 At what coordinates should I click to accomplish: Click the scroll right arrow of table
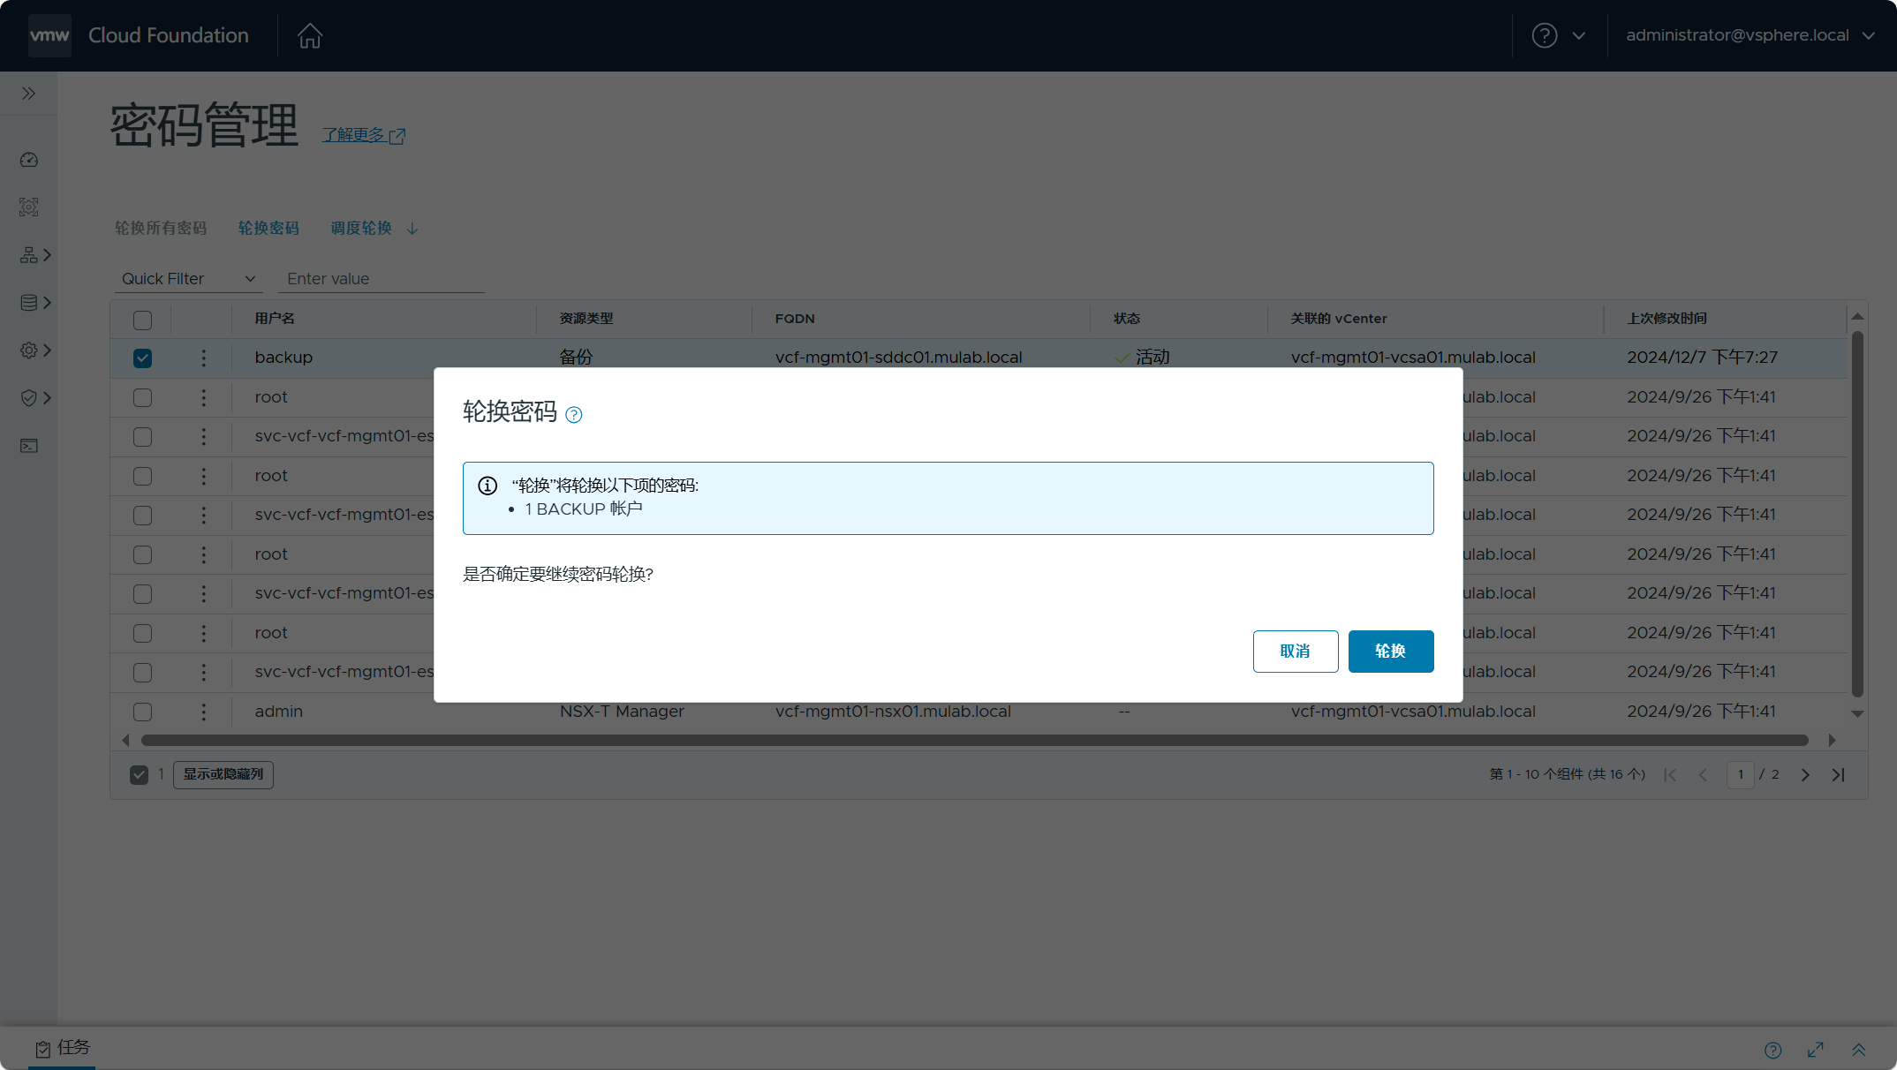pyautogui.click(x=1833, y=741)
